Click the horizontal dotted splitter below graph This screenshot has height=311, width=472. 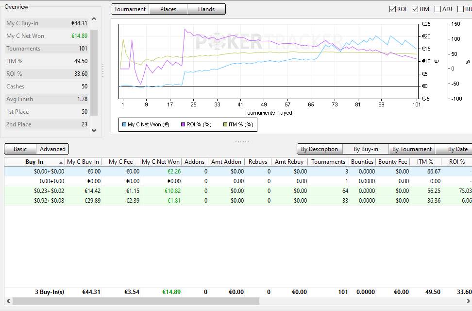coord(242,141)
